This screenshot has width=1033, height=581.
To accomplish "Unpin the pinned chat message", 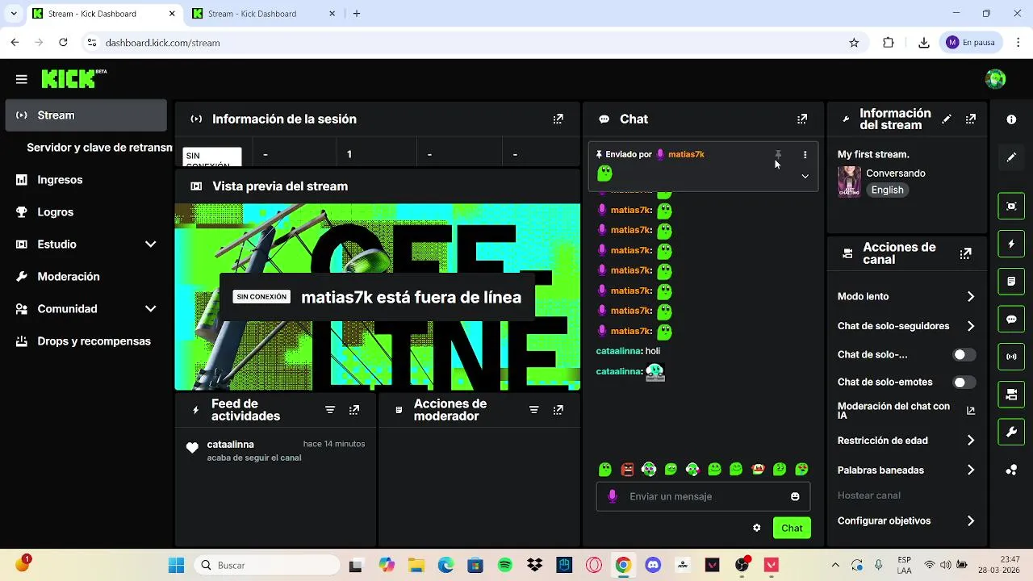I will point(778,154).
